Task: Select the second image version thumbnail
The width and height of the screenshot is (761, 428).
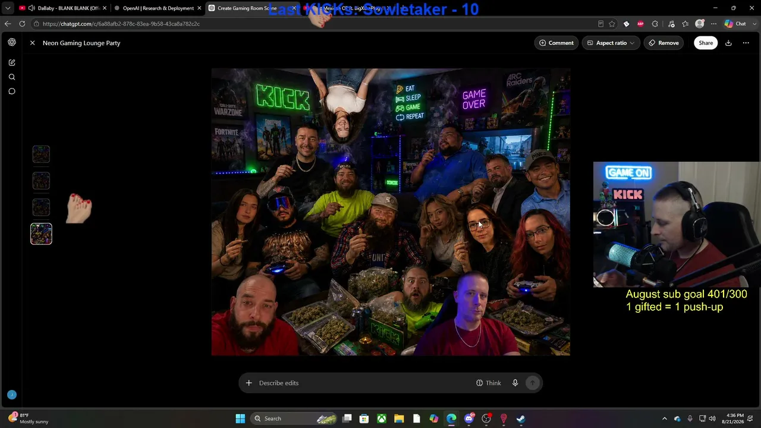Action: [x=41, y=181]
